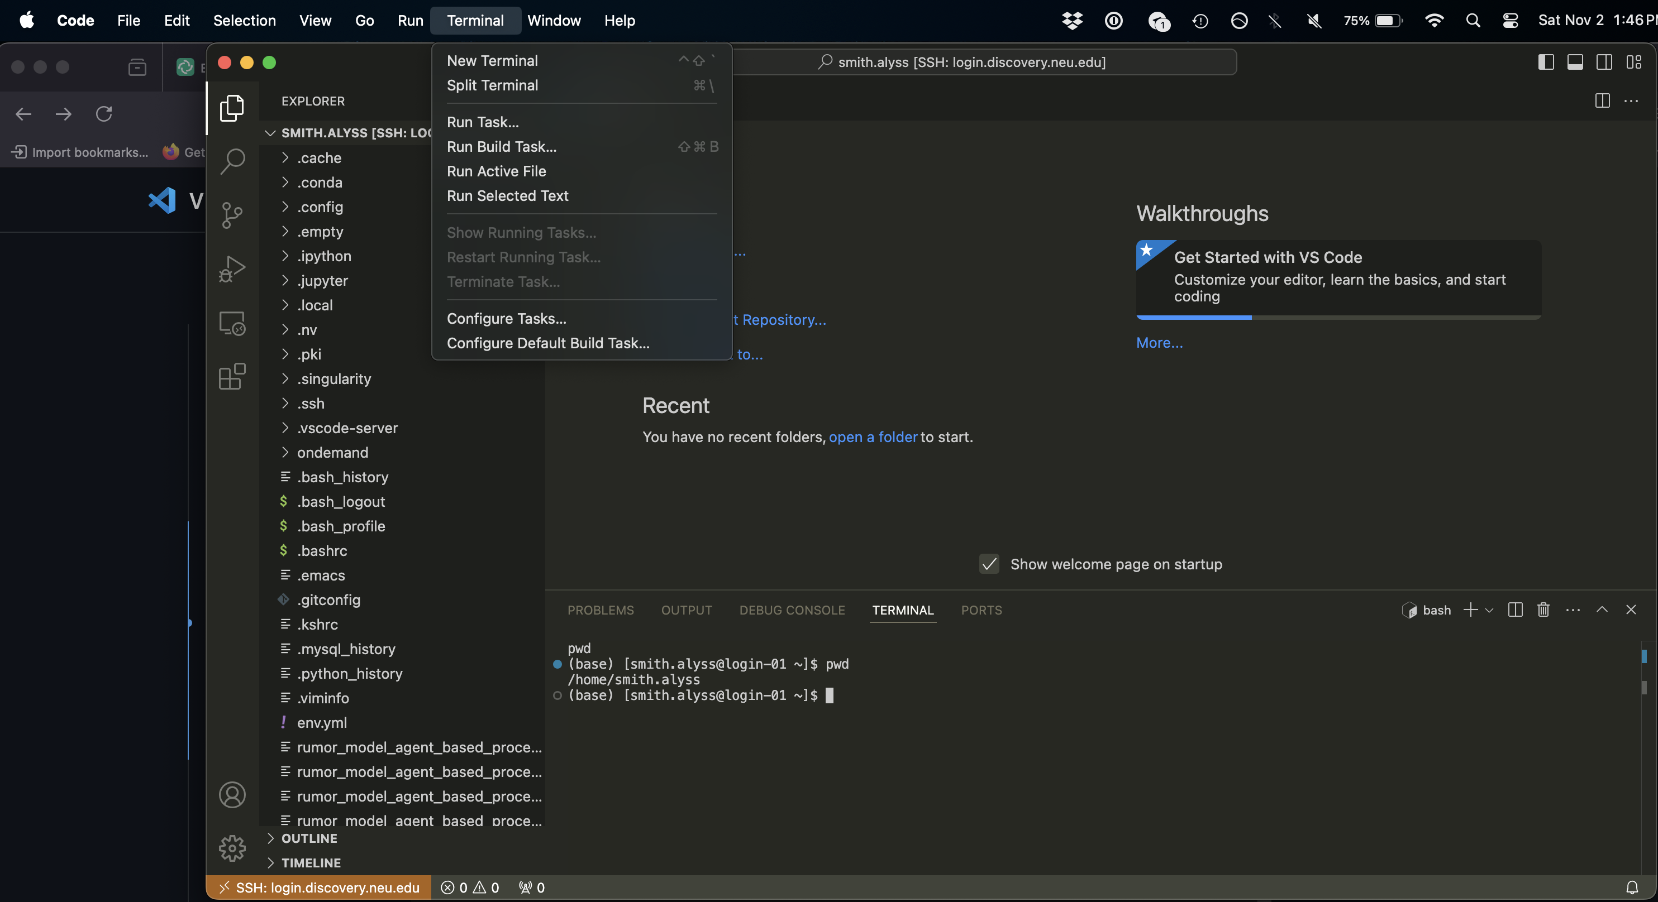Open the terminal launch profile dropdown arrow
The image size is (1658, 902).
(1489, 610)
